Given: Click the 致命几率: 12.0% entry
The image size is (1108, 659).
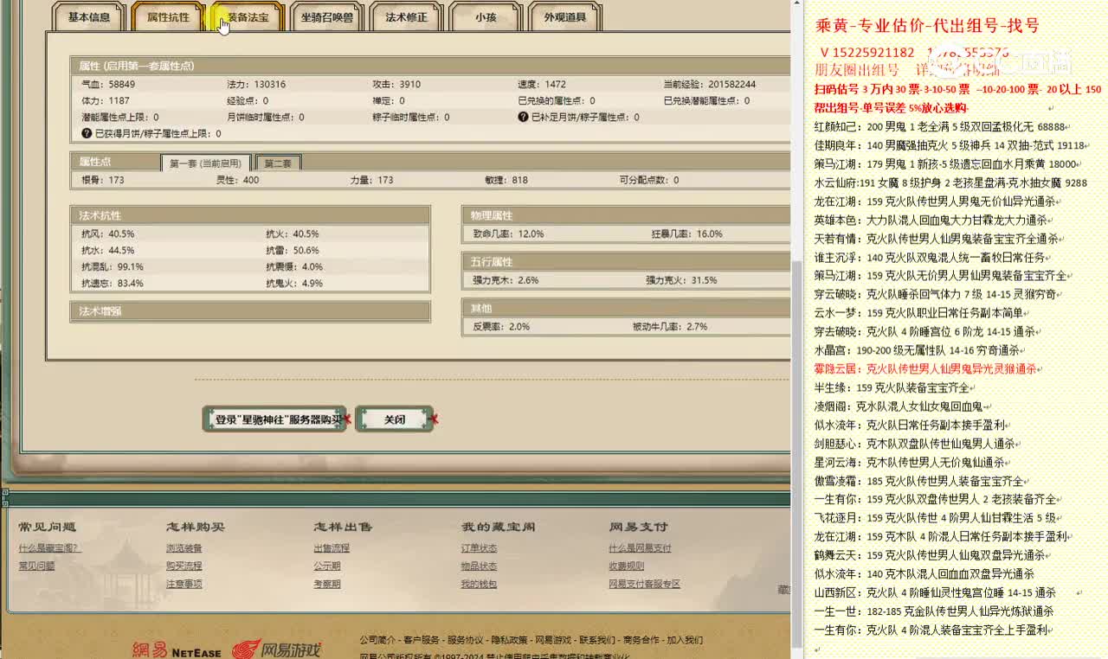Looking at the screenshot, I should [507, 234].
